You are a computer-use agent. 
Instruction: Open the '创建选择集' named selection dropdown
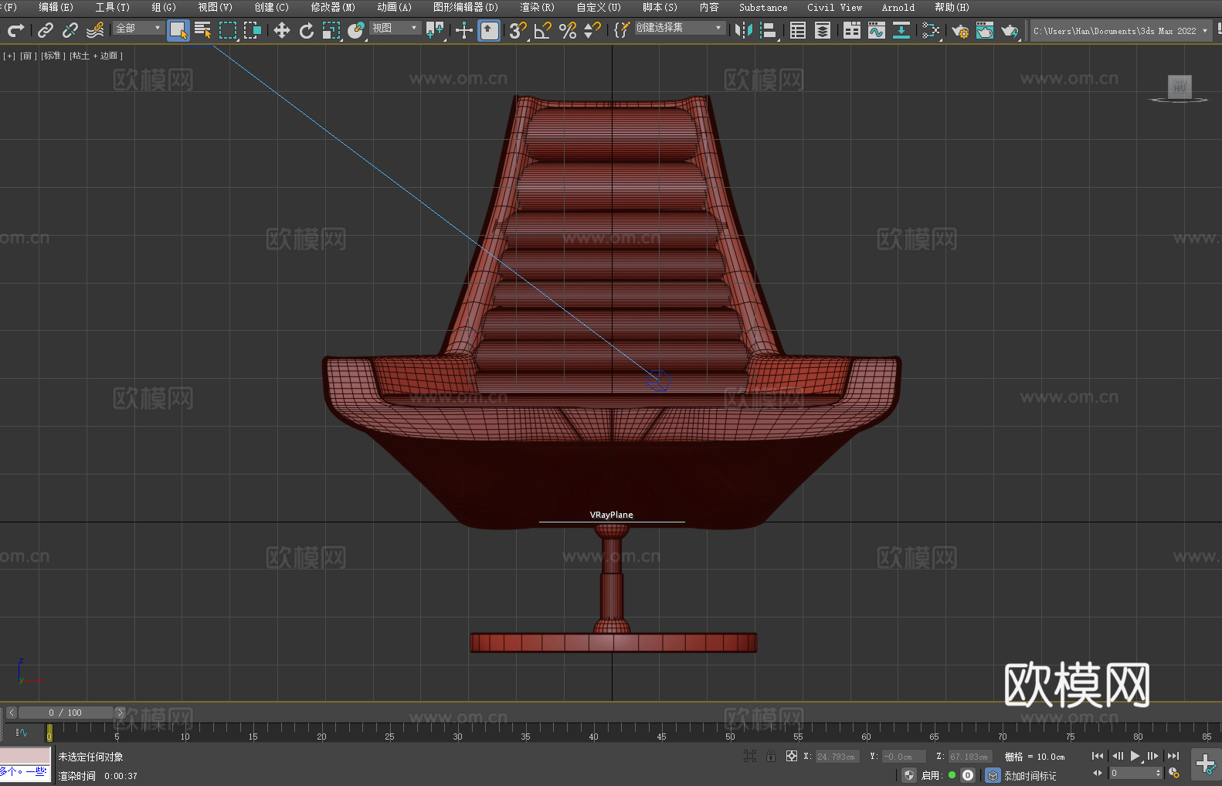click(x=680, y=28)
